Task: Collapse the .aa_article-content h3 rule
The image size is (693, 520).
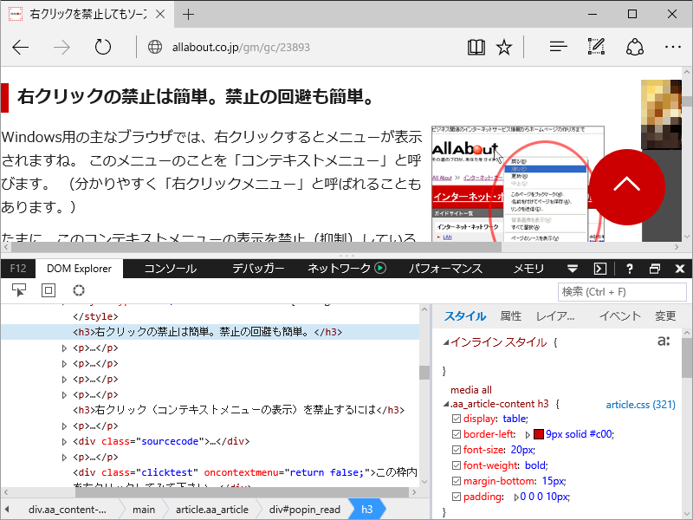Action: 446,404
